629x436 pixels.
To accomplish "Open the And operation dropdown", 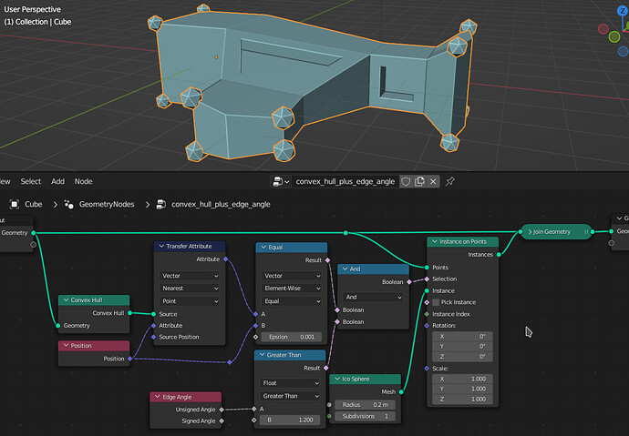I will [x=373, y=297].
